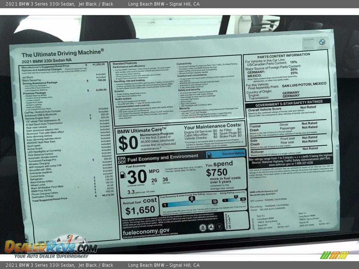Screen dimensions: 359x269
Task: Click the 'GERMANY: 35%' parts content line
Action: (x=273, y=71)
